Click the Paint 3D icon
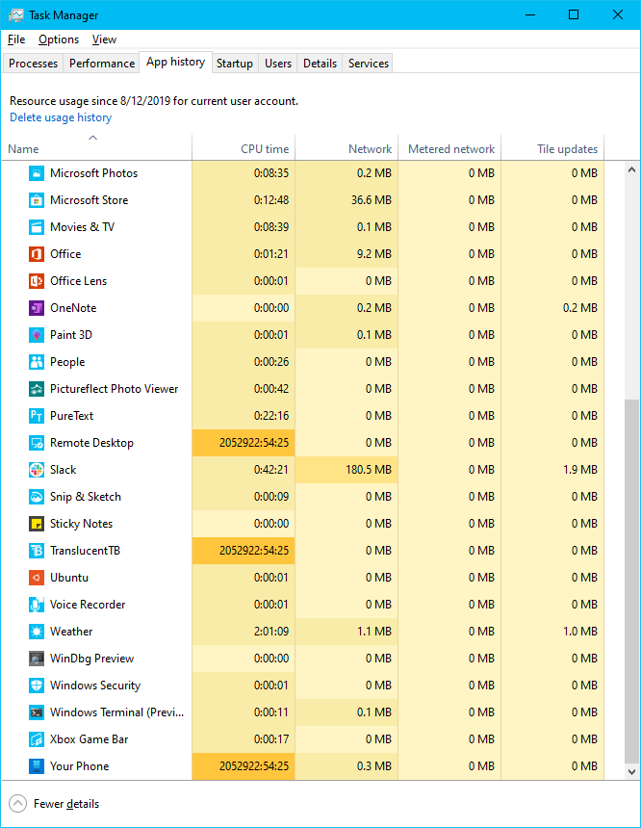Screen dimensions: 641x828 tap(36, 335)
